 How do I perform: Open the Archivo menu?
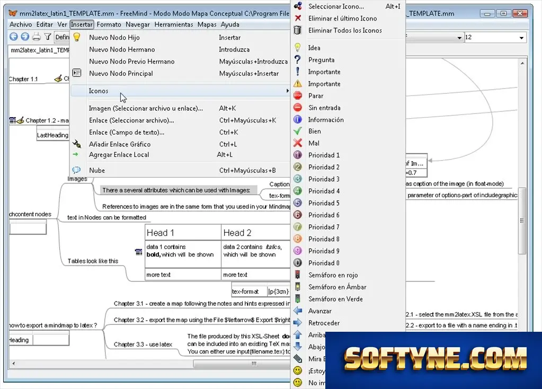click(21, 24)
